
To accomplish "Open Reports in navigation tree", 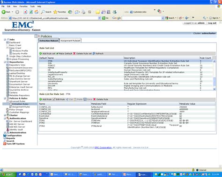I will tap(11, 138).
